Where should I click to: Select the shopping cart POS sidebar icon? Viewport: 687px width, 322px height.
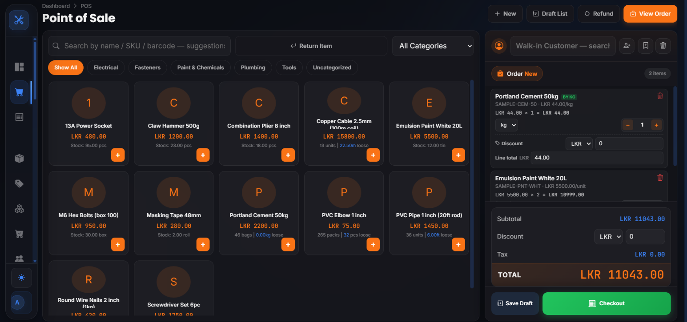[19, 92]
